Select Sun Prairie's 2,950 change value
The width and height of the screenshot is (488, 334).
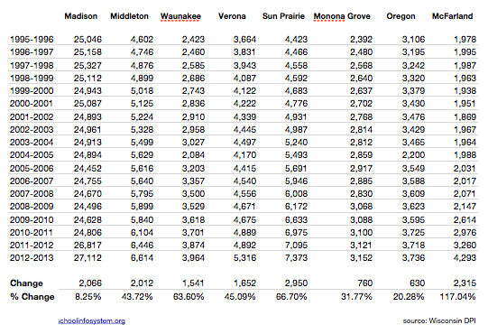(296, 283)
